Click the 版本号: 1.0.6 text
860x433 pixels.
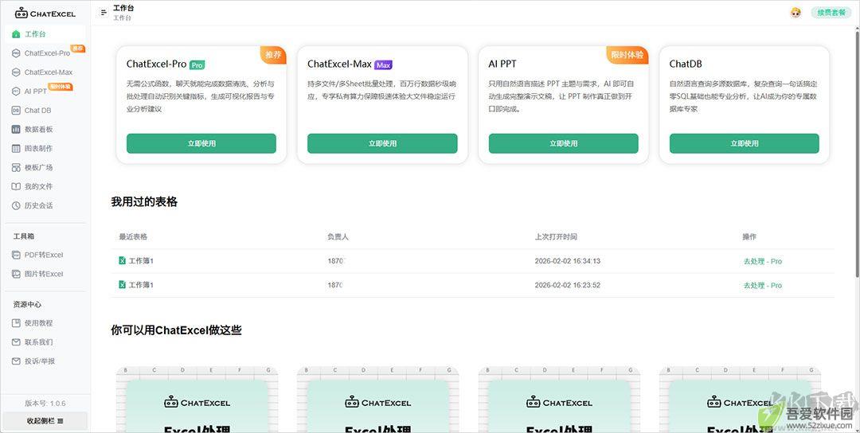point(45,404)
